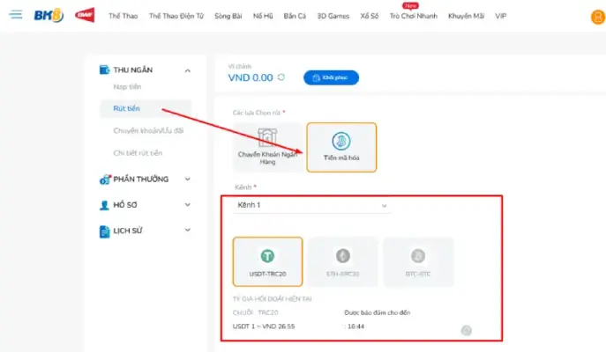Click the blue Khôi phục button
This screenshot has height=352, width=606.
(x=331, y=77)
